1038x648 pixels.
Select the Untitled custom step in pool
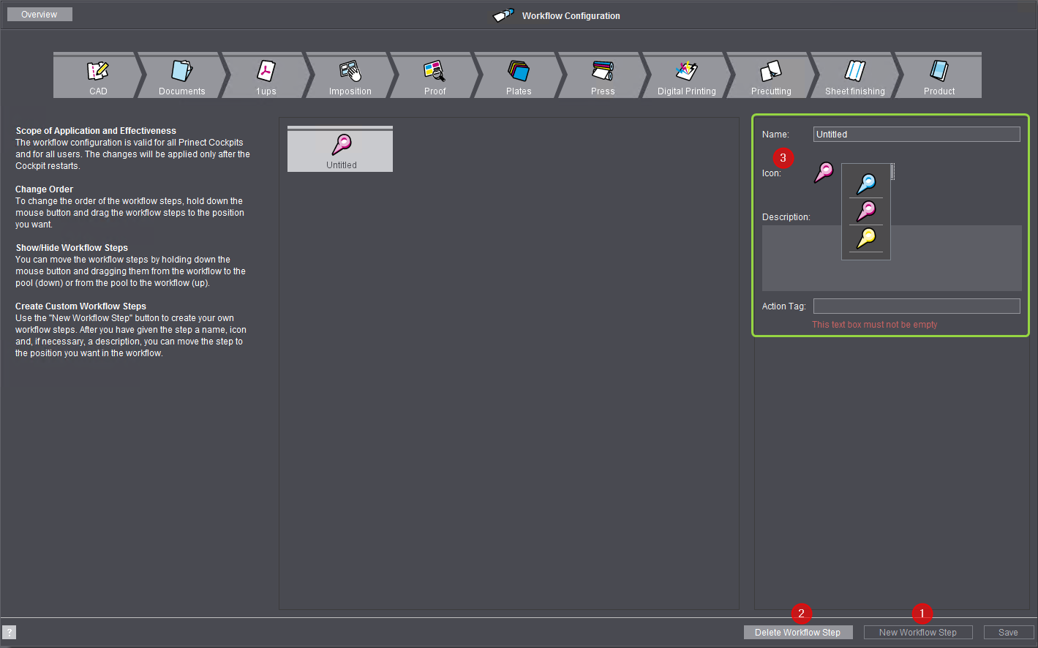(340, 149)
